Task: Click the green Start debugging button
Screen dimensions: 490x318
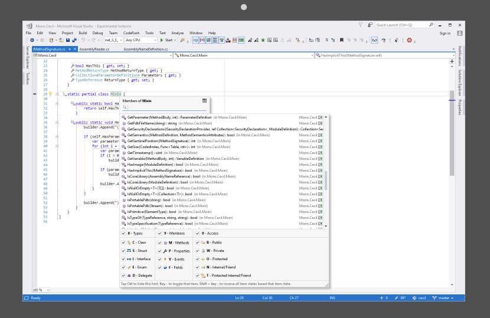Action: pos(166,40)
